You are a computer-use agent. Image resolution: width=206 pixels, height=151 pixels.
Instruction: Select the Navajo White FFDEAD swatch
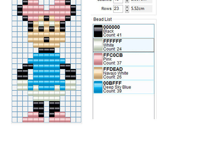[98, 73]
